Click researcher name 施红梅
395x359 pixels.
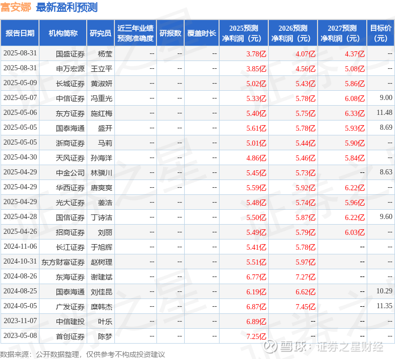coord(102,113)
